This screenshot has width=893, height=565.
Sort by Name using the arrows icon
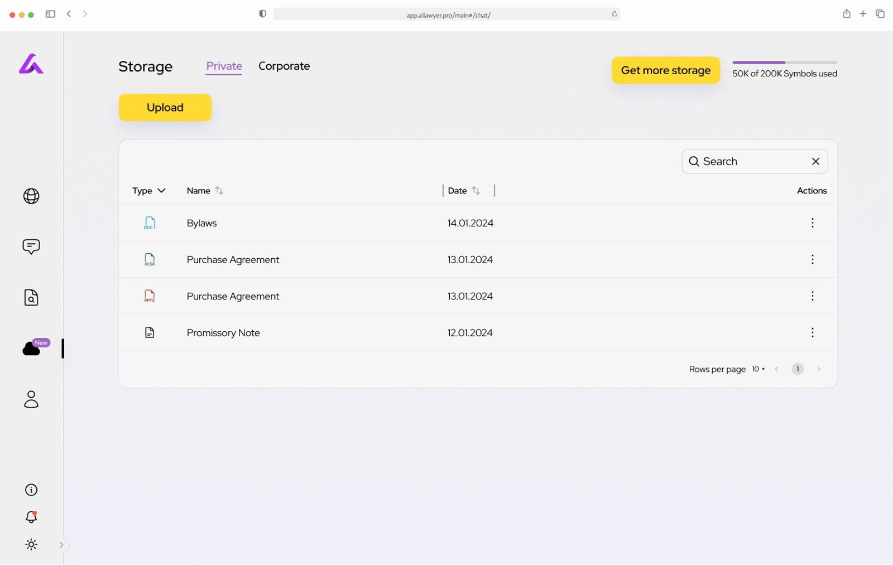point(219,191)
